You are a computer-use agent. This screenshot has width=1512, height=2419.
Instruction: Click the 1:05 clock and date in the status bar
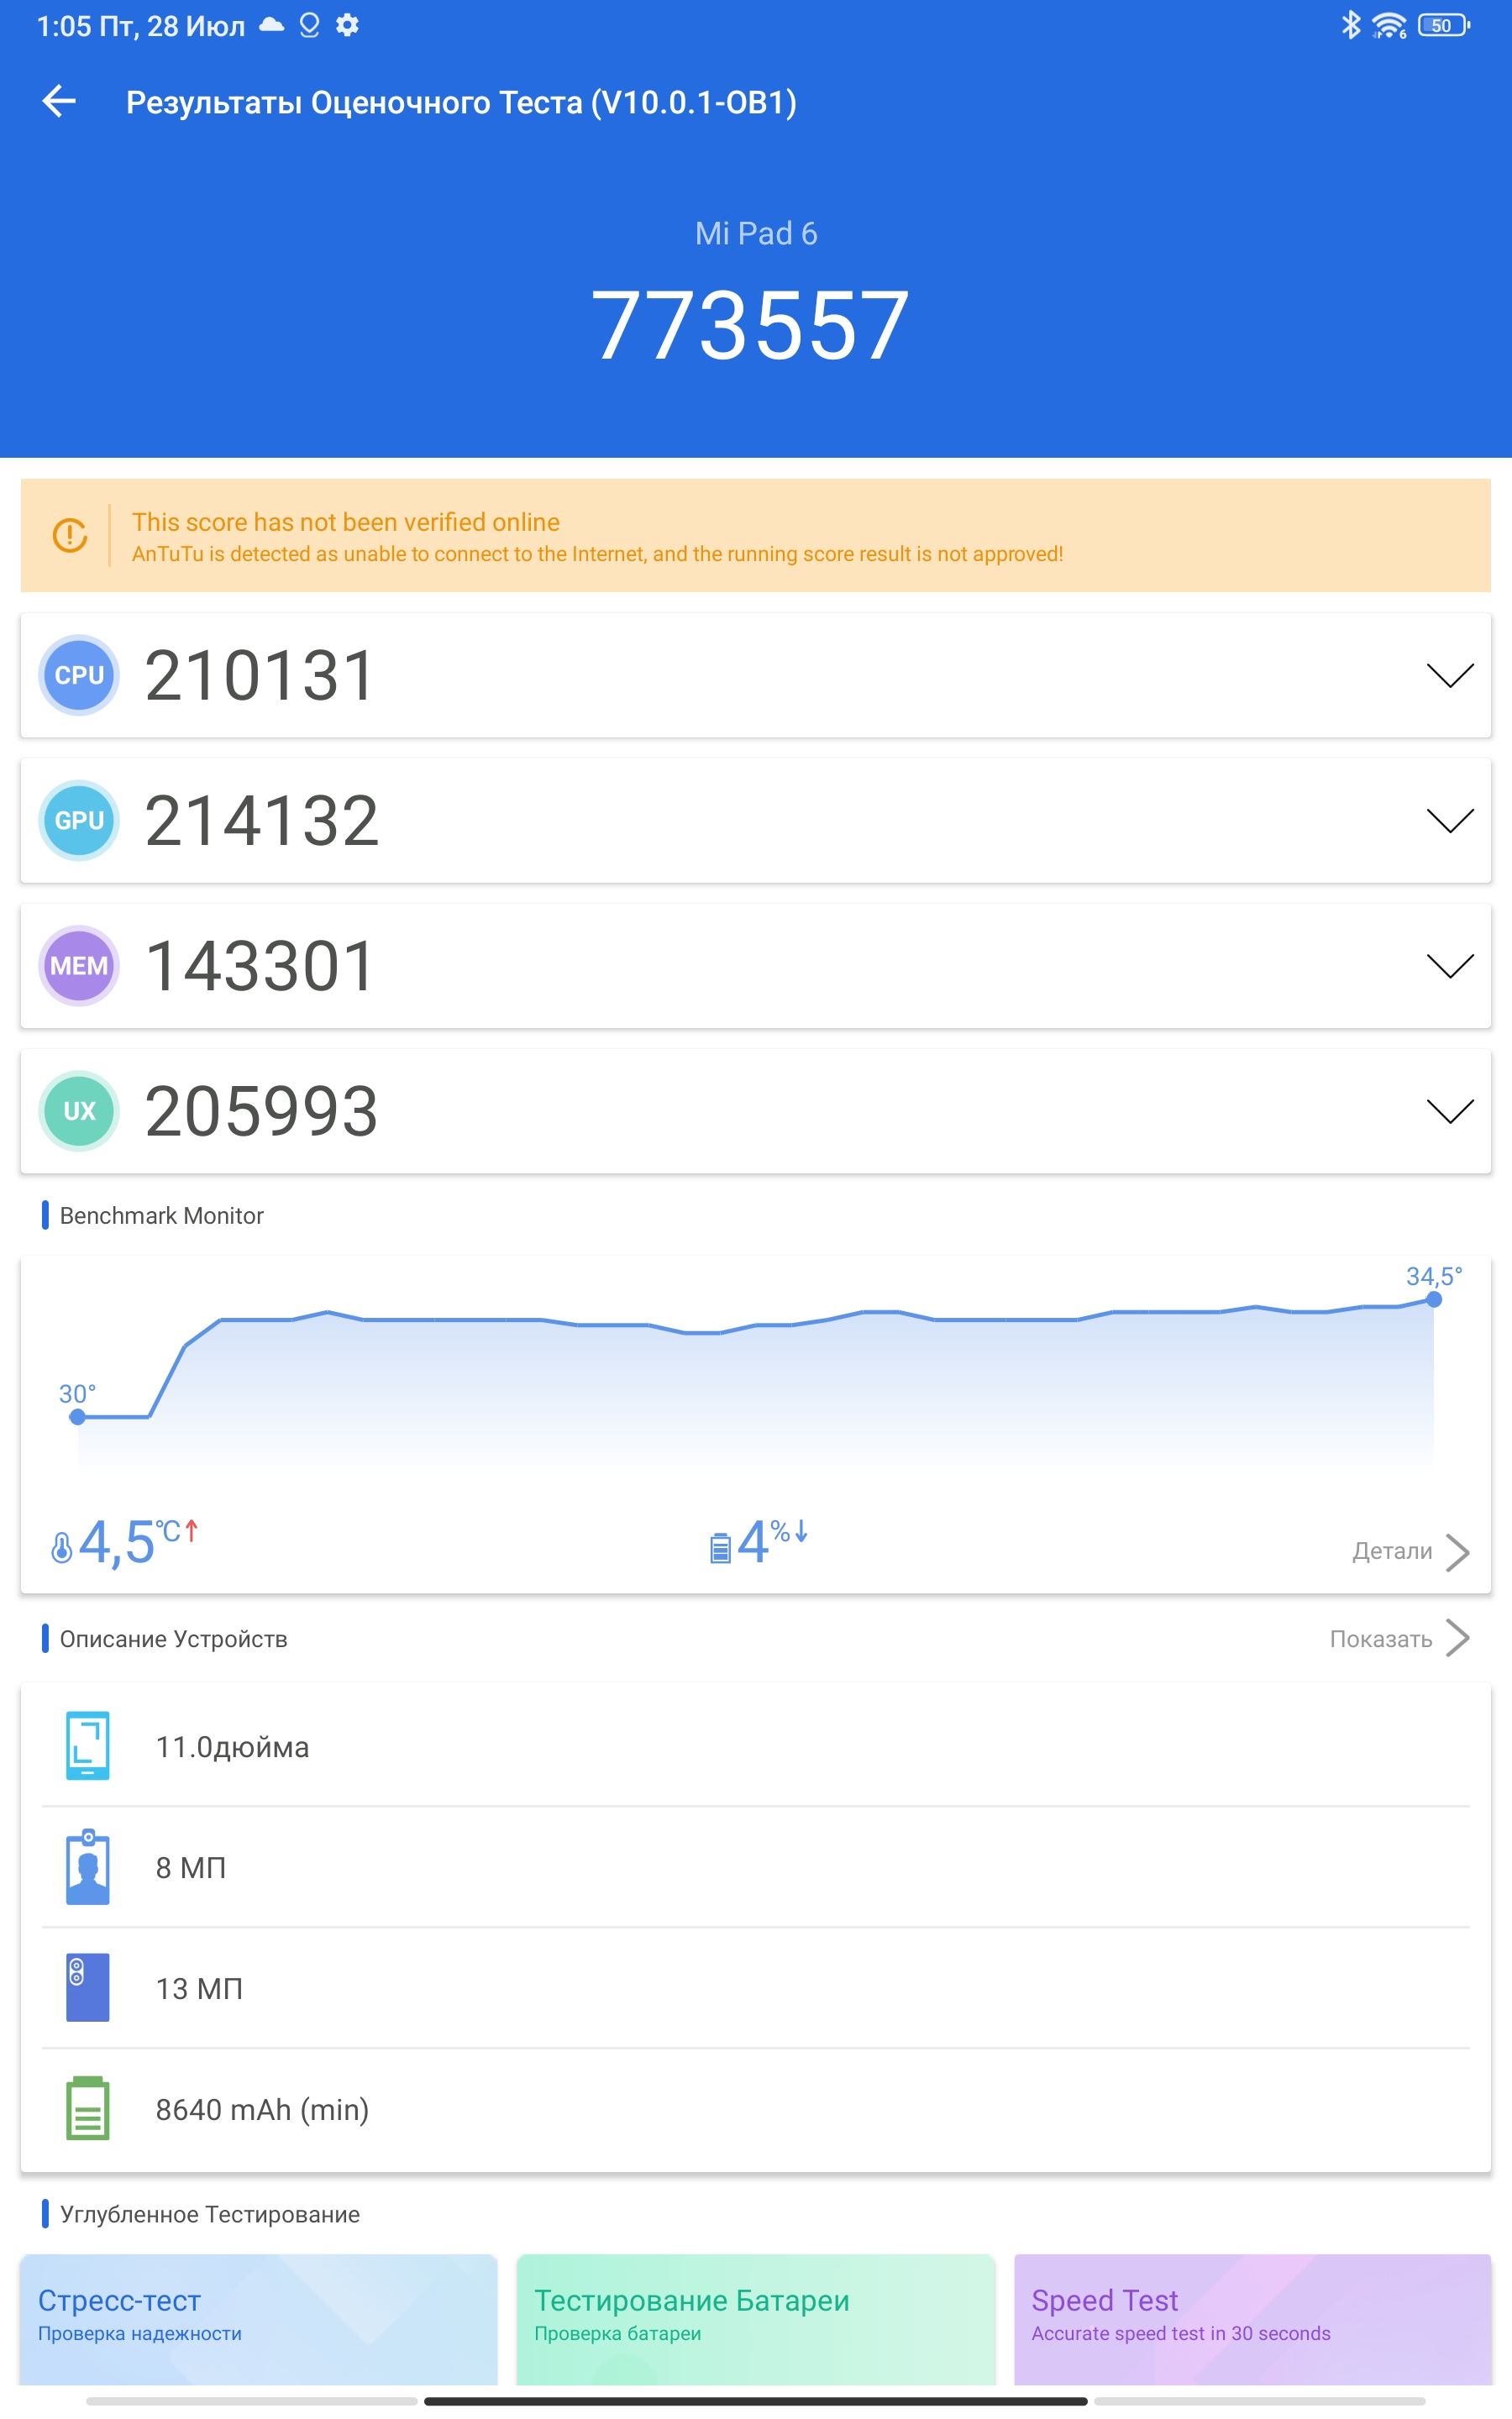(141, 26)
